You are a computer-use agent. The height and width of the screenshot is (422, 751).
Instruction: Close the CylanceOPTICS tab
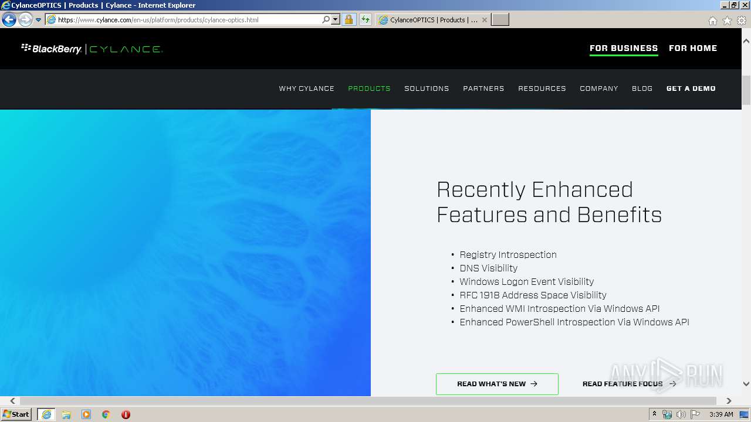tap(484, 20)
